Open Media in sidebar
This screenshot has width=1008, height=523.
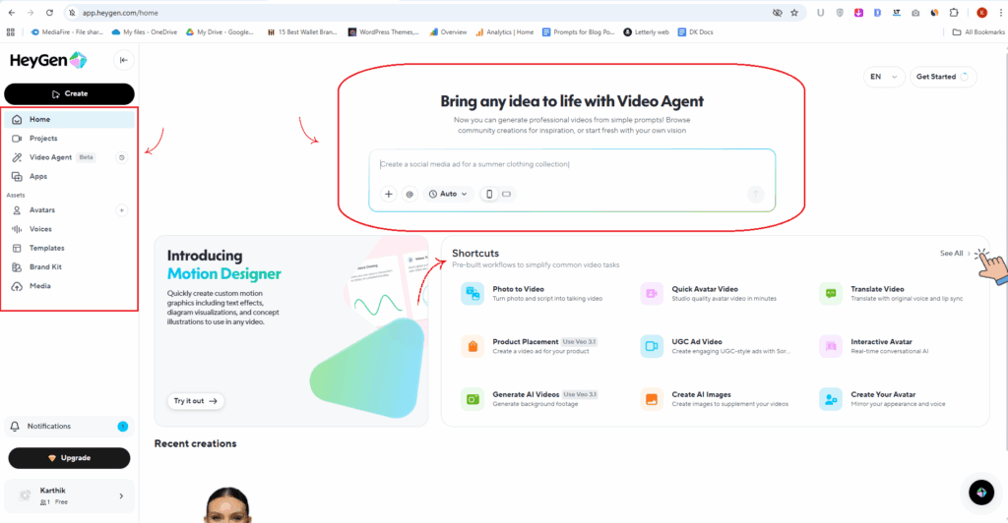coord(70,285)
